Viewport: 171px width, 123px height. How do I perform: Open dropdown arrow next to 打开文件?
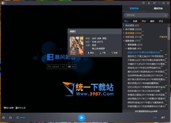tap(63, 66)
